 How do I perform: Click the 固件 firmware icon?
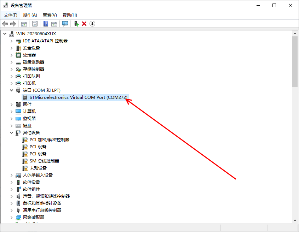pos(18,105)
